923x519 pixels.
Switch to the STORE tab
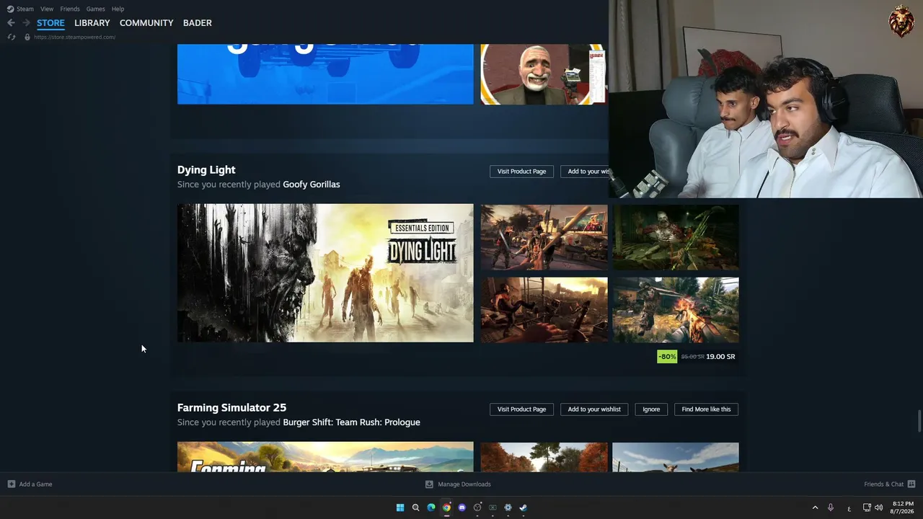[50, 23]
